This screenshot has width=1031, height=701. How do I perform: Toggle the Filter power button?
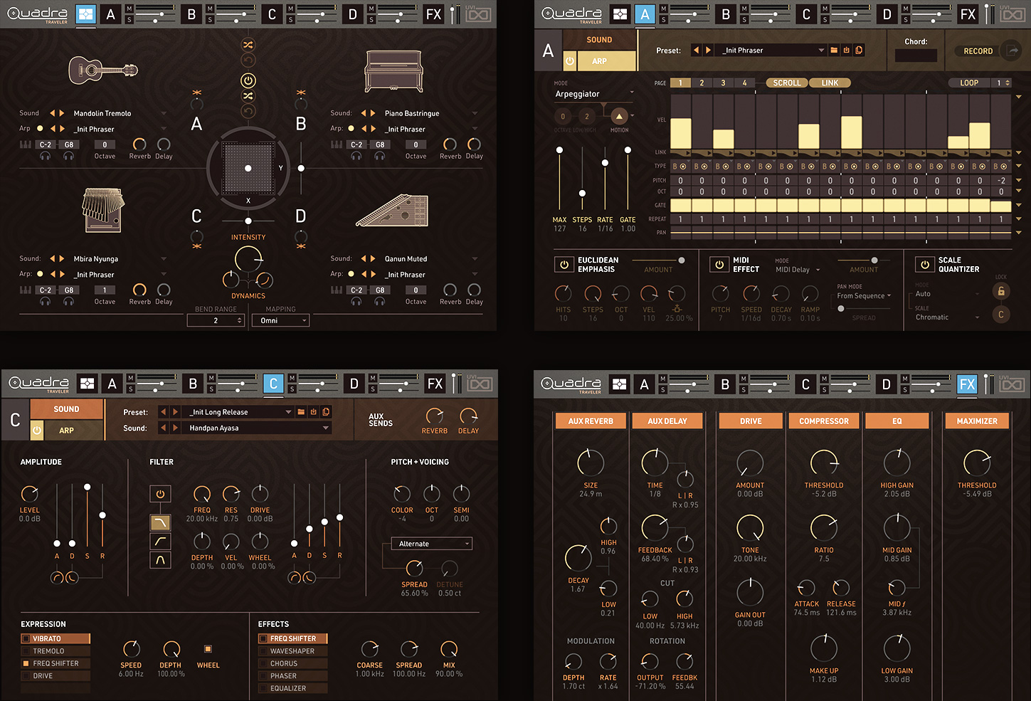point(160,494)
